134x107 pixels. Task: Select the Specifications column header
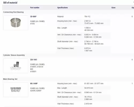pyautogui.click(x=62, y=7)
